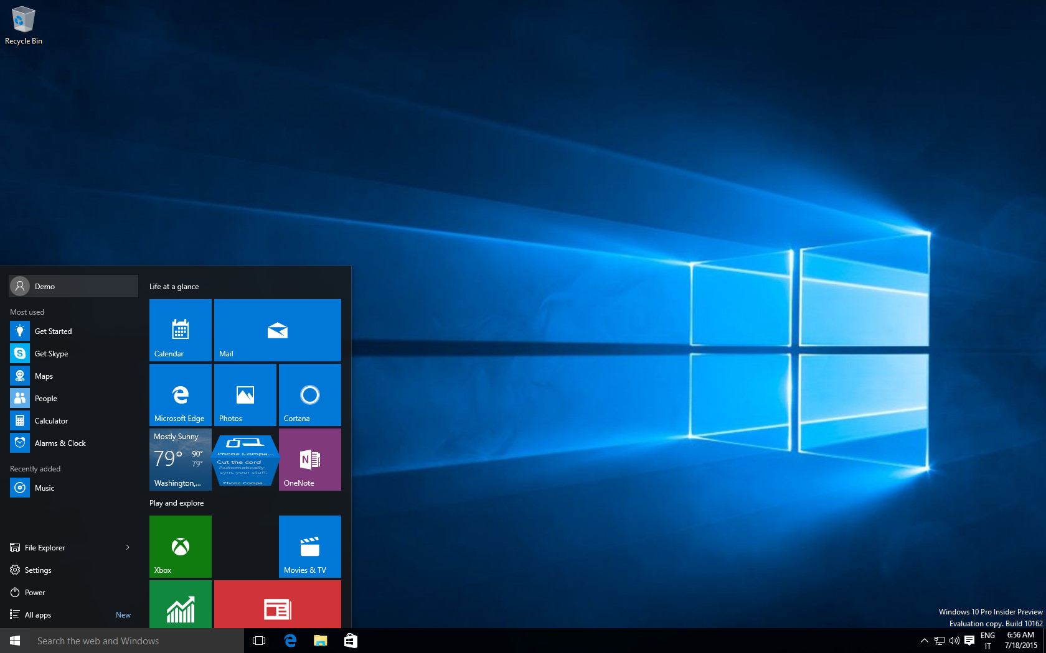Image resolution: width=1046 pixels, height=653 pixels.
Task: Open the Movies & TV tile
Action: (x=310, y=547)
